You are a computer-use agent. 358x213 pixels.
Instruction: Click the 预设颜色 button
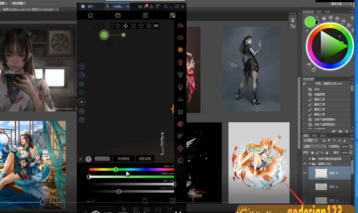pyautogui.click(x=123, y=159)
